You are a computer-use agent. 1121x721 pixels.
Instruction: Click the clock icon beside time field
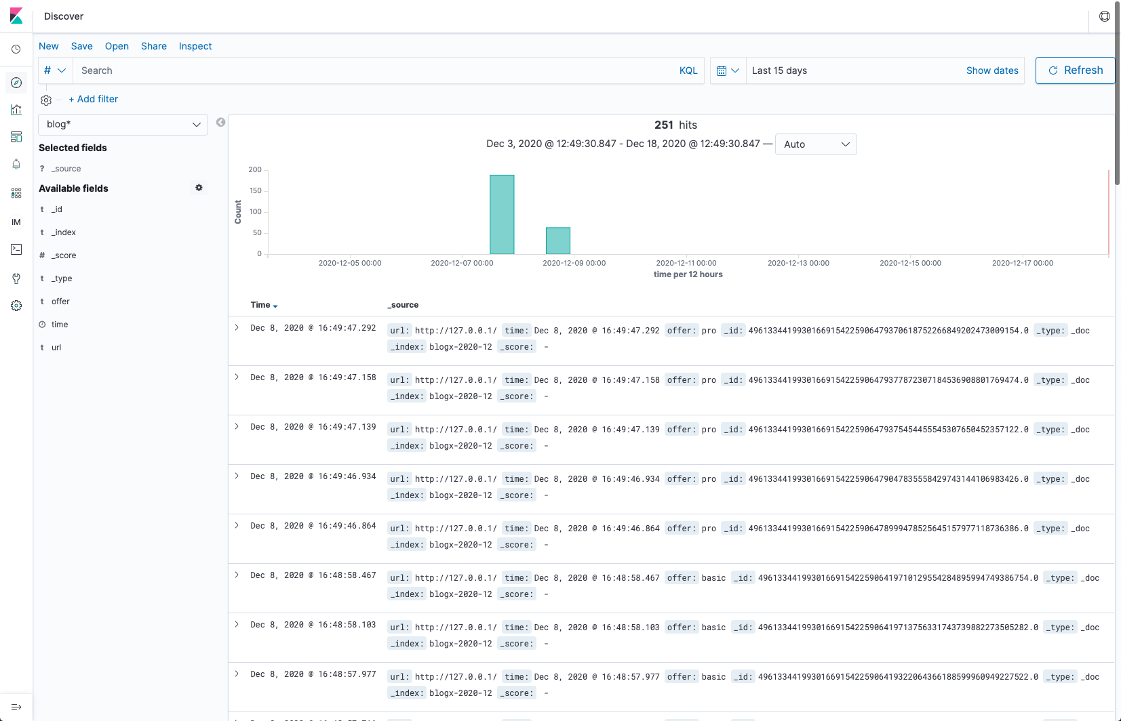click(42, 325)
